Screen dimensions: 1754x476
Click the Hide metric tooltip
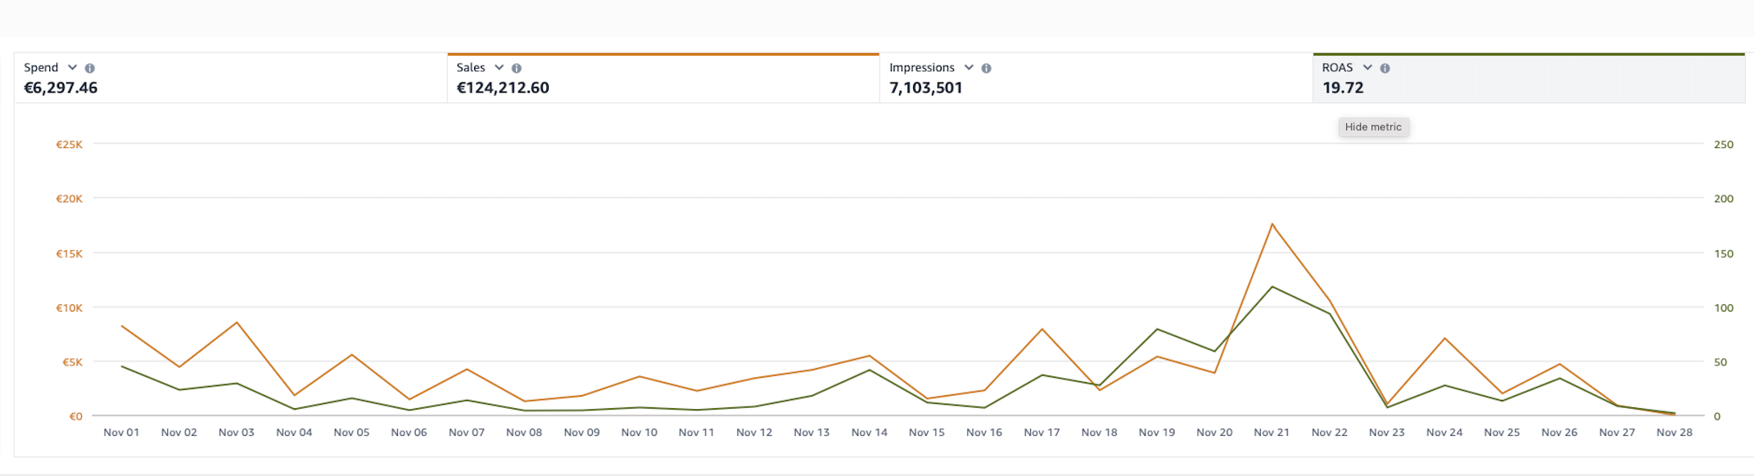(x=1373, y=127)
